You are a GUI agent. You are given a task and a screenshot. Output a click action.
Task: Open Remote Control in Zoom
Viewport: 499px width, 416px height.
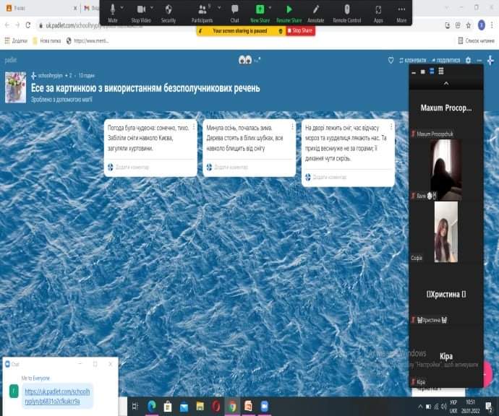pyautogui.click(x=347, y=13)
